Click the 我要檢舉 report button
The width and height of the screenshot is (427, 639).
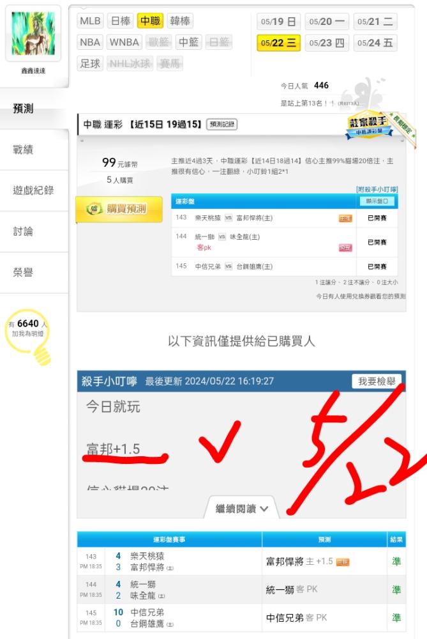377,381
